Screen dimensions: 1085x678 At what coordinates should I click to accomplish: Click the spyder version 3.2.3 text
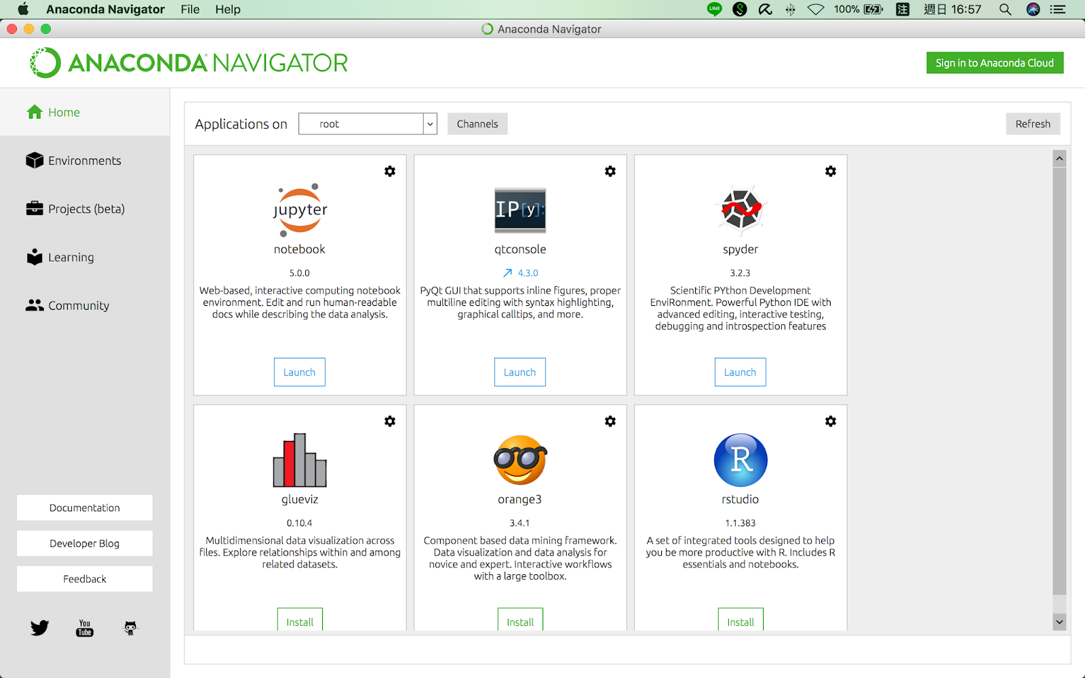pyautogui.click(x=741, y=273)
